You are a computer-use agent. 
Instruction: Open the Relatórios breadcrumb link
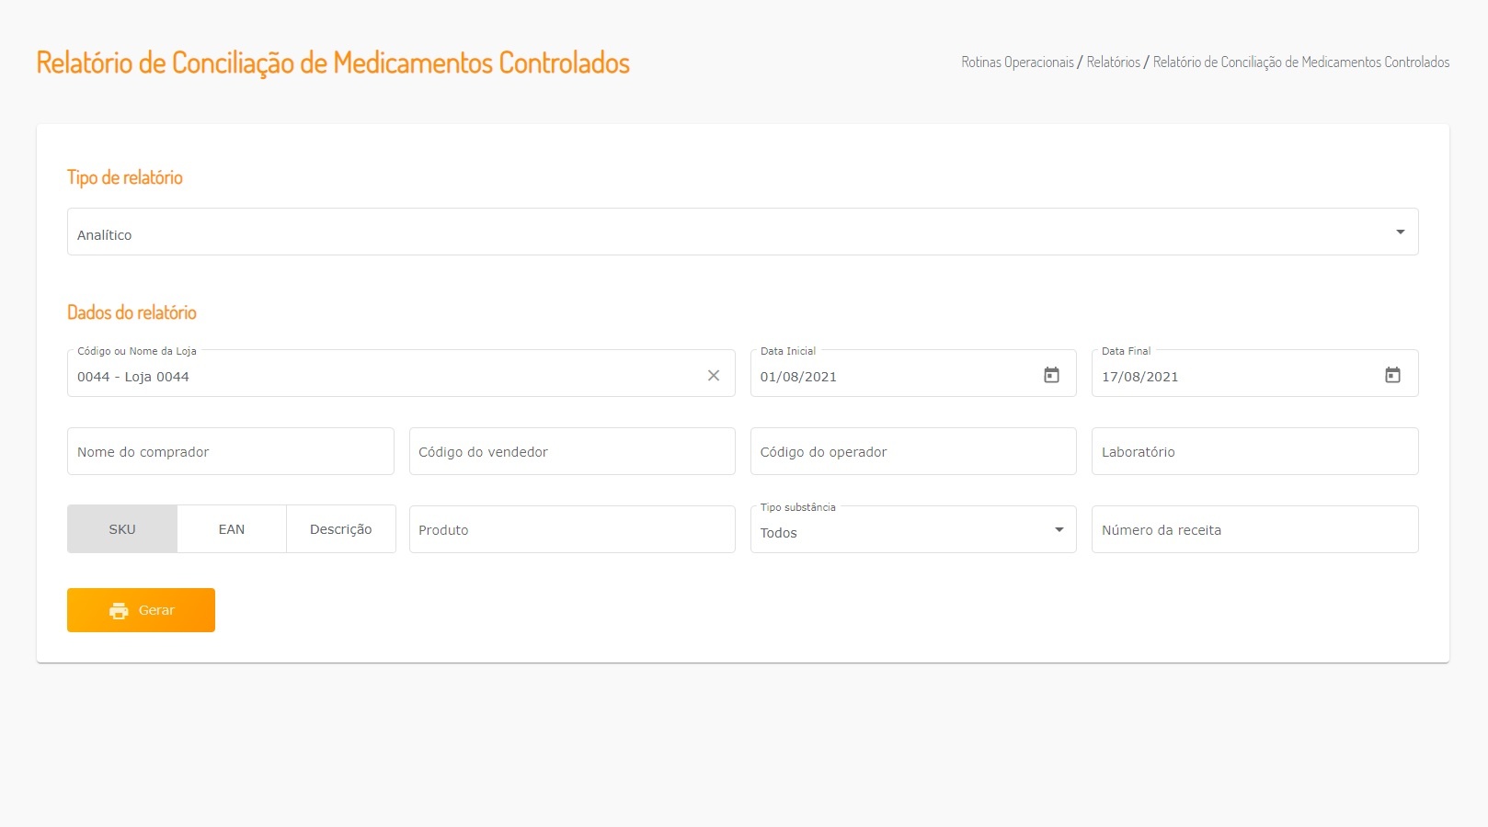coord(1113,62)
